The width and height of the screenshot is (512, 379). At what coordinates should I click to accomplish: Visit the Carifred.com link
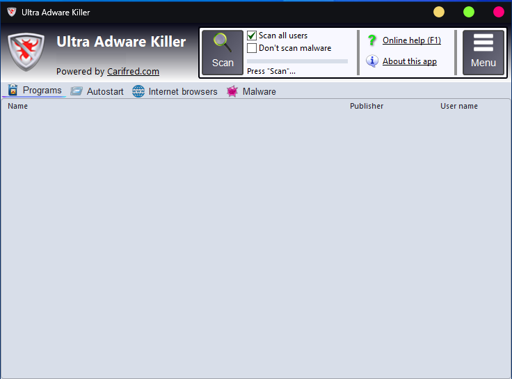pyautogui.click(x=133, y=71)
